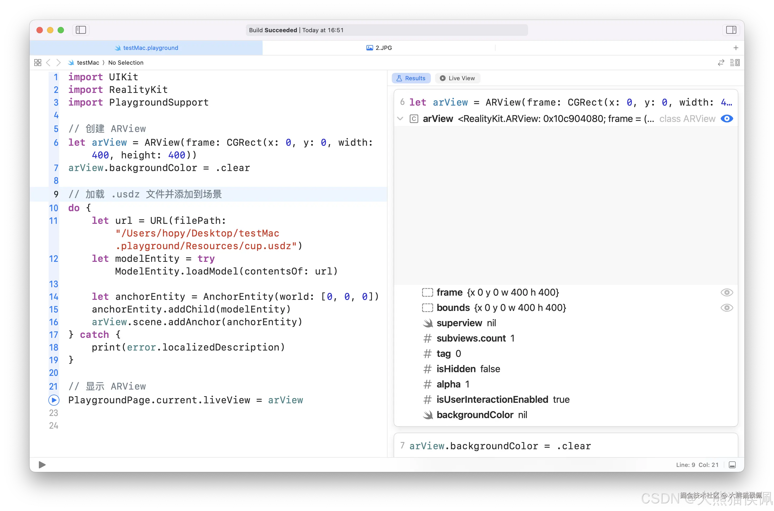The height and width of the screenshot is (511, 774).
Task: Open the No Selection breadcrumb menu
Action: pos(125,63)
